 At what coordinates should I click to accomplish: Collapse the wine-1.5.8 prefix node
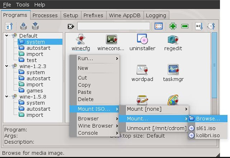pos(7,96)
